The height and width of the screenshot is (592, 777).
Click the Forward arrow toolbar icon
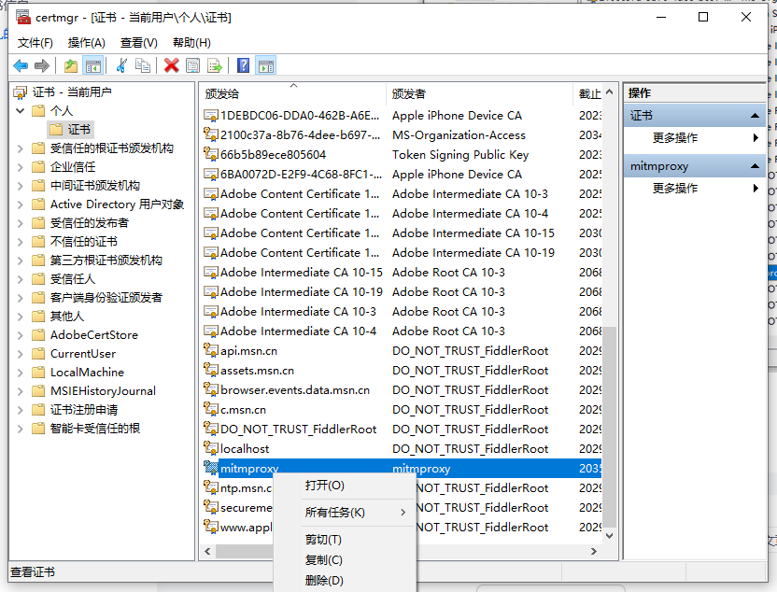42,65
